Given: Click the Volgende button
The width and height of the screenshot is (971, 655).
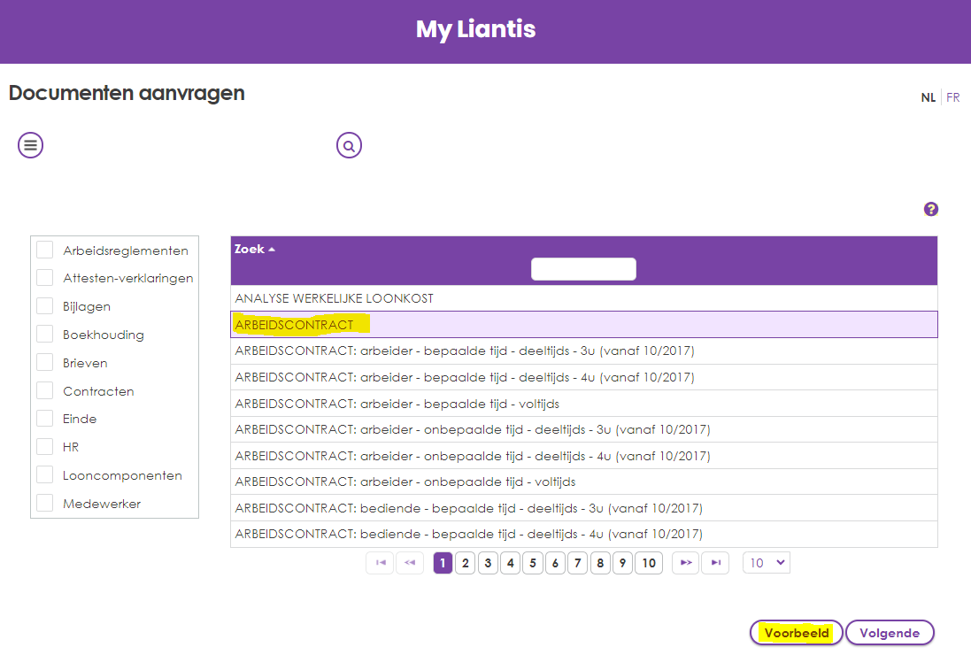Looking at the screenshot, I should pyautogui.click(x=890, y=633).
